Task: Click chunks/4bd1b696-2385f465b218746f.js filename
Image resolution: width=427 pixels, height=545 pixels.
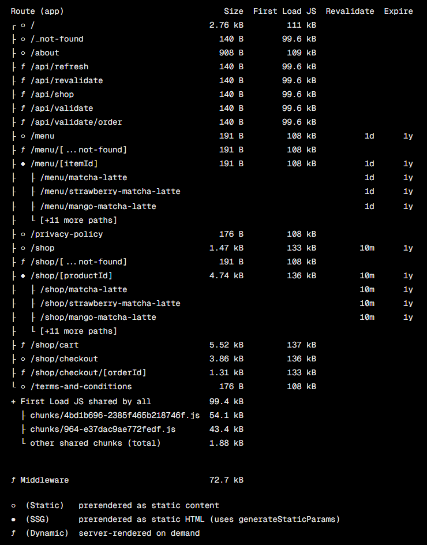Action: [115, 416]
